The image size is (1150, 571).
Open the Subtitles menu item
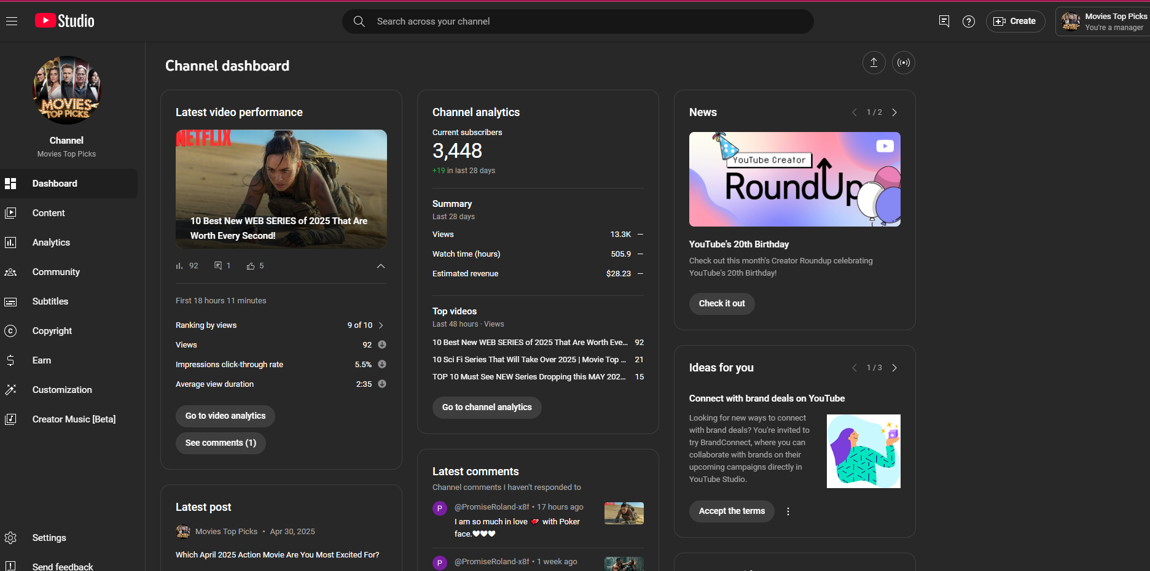69,301
